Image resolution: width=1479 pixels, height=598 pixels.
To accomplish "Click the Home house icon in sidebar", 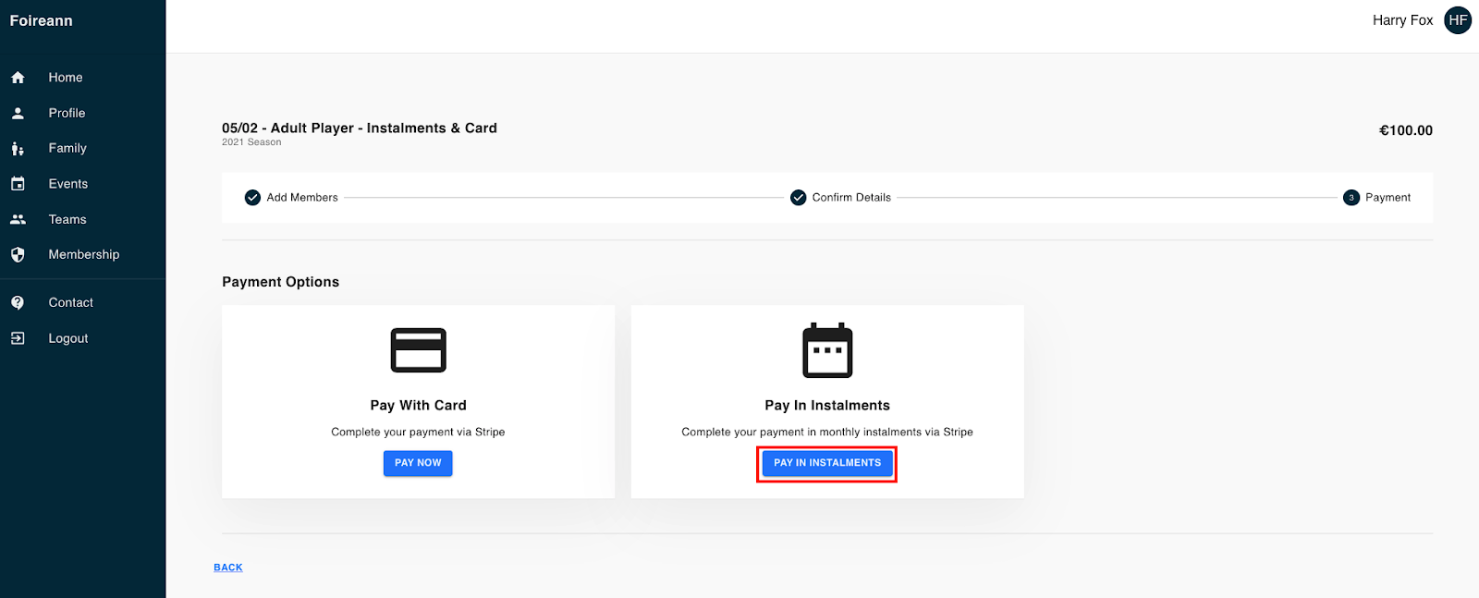I will click(x=18, y=78).
